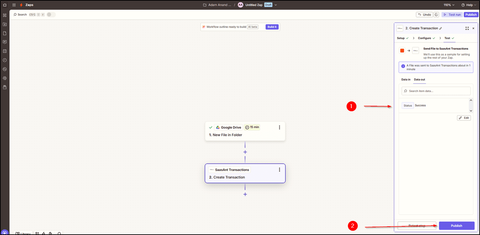Viewport: 480px width, 235px height.
Task: Open the apps grid launcher icon
Action: (14, 5)
